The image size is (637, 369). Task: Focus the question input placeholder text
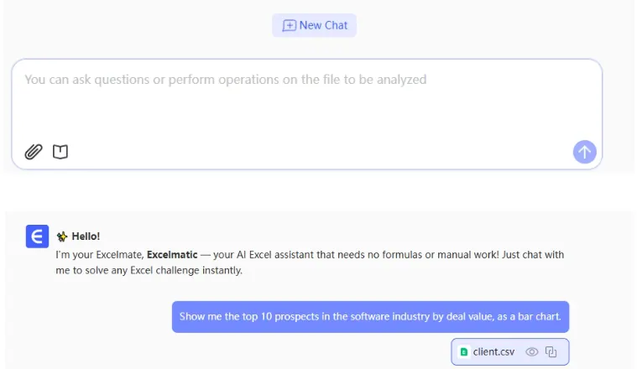click(225, 80)
